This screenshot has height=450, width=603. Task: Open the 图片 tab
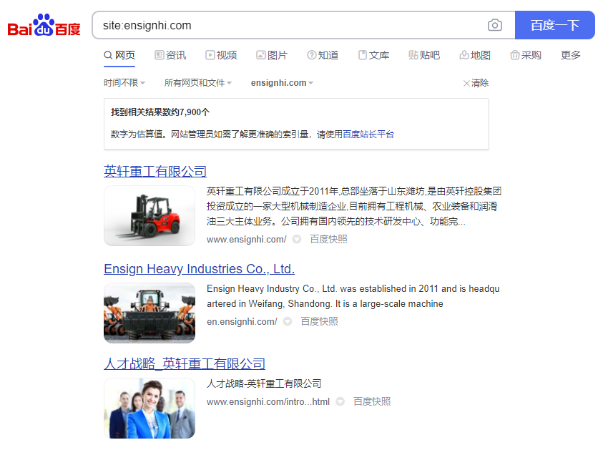(x=272, y=55)
